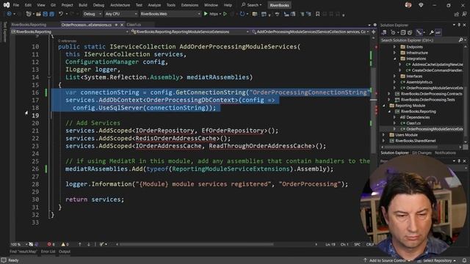The image size is (470, 264).
Task: Open the File menu
Action: click(x=16, y=5)
